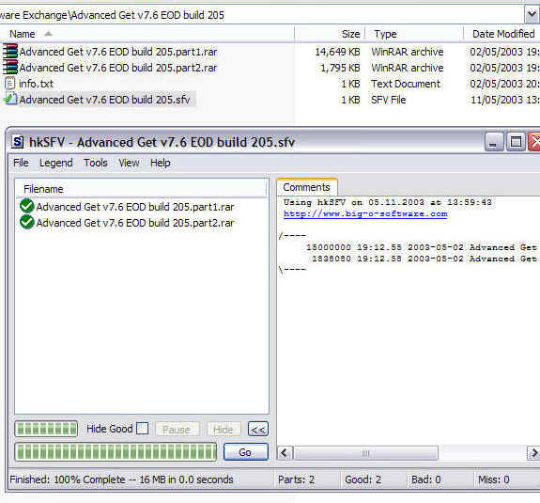Sort Explorer by Date Modified column
Viewport: 540px width, 503px height.
point(502,34)
